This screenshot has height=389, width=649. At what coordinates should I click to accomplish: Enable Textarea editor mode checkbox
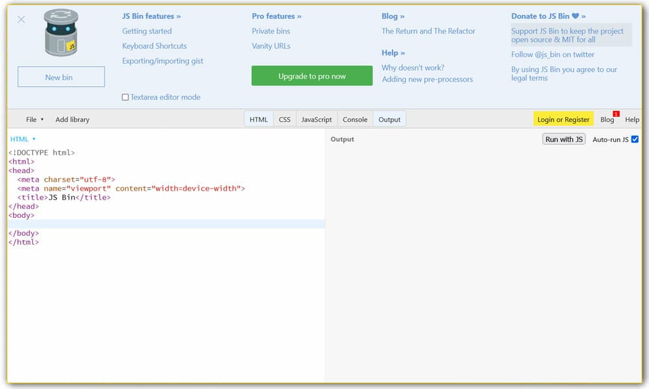pos(125,97)
